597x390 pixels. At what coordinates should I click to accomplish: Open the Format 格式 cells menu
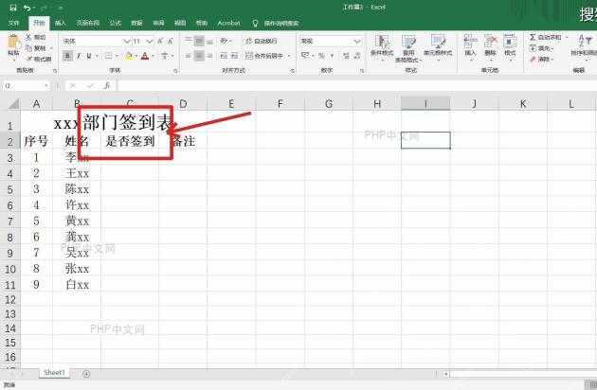pos(510,45)
